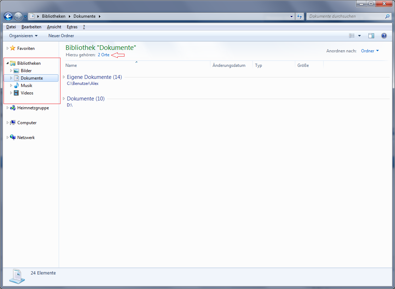Expand the Dokumente library node in sidebar

11,78
